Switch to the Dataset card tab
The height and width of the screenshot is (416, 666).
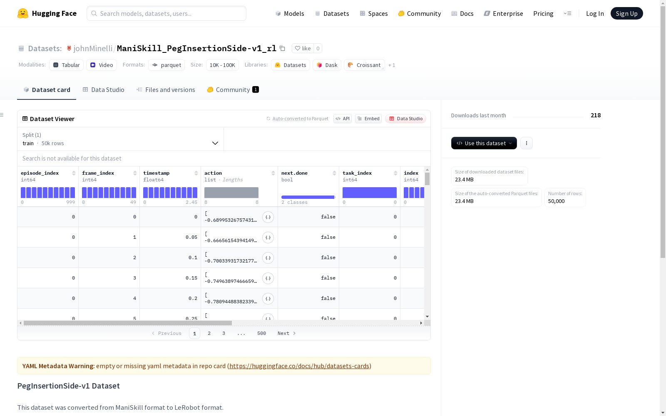point(47,90)
